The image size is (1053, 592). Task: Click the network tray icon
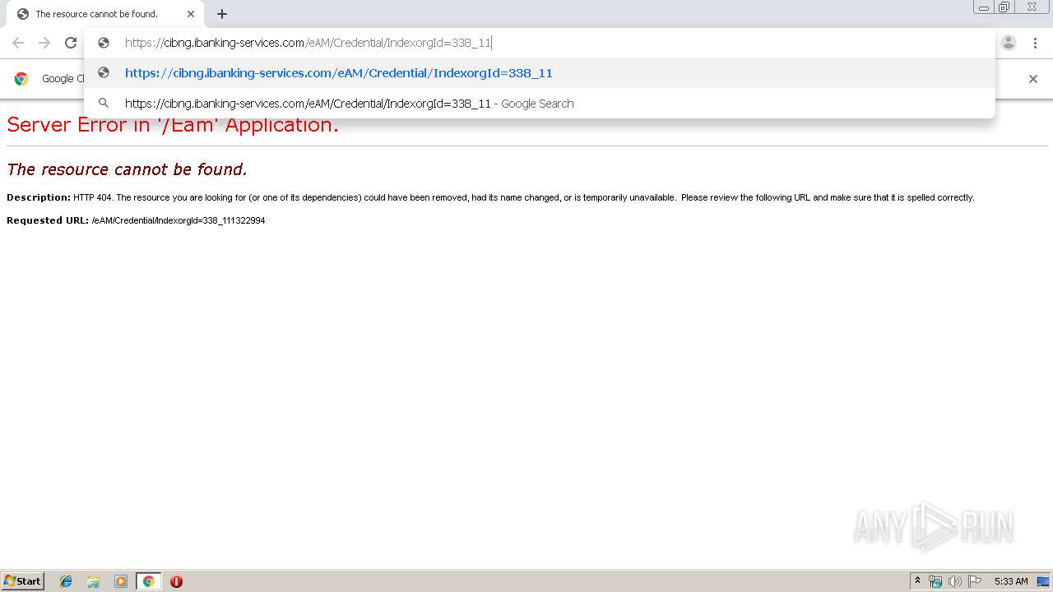935,581
